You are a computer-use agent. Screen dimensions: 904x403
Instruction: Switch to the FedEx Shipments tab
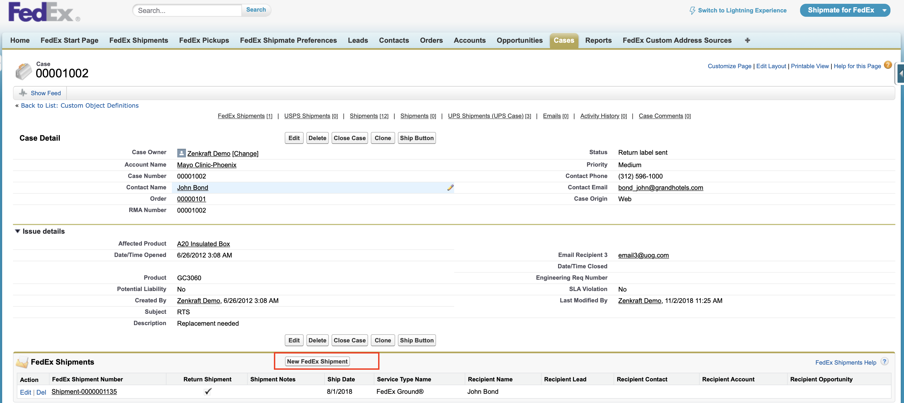click(139, 40)
